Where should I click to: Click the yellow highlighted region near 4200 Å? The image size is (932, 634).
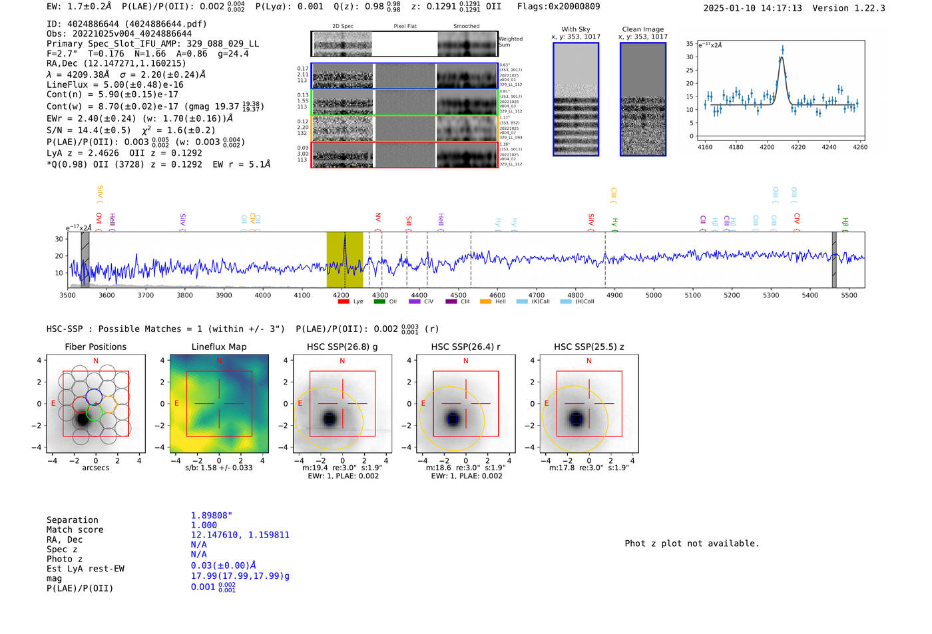click(344, 260)
